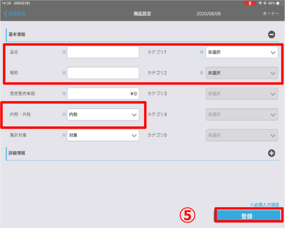Click the 略称 input field
This screenshot has height=238, width=285.
(103, 73)
